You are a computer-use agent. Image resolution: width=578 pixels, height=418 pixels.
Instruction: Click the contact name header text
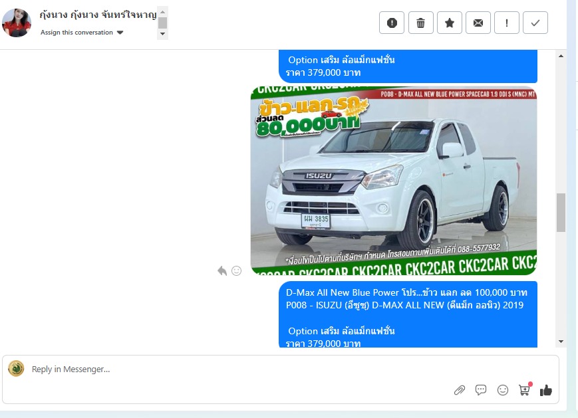tap(98, 15)
